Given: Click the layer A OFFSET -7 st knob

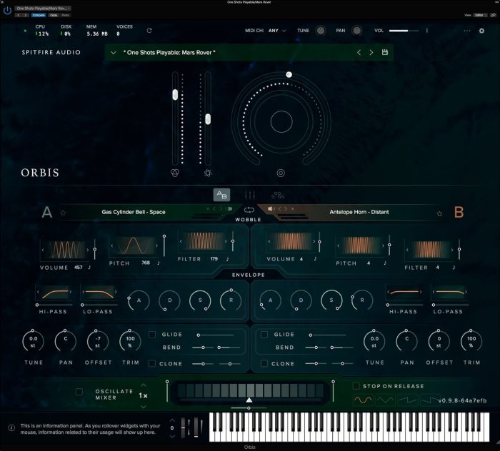Looking at the screenshot, I should click(98, 341).
